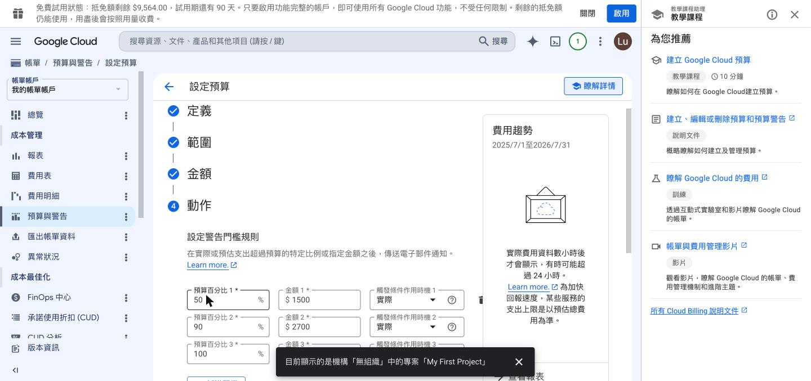811x381 pixels.
Task: Focus the 預算百分比 2 input field
Action: click(228, 327)
